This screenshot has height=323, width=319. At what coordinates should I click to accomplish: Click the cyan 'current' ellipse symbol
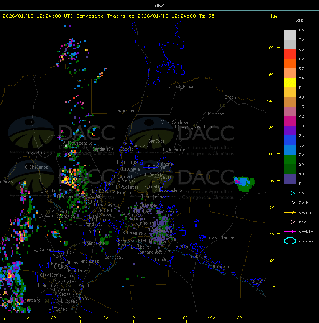coord(290,241)
